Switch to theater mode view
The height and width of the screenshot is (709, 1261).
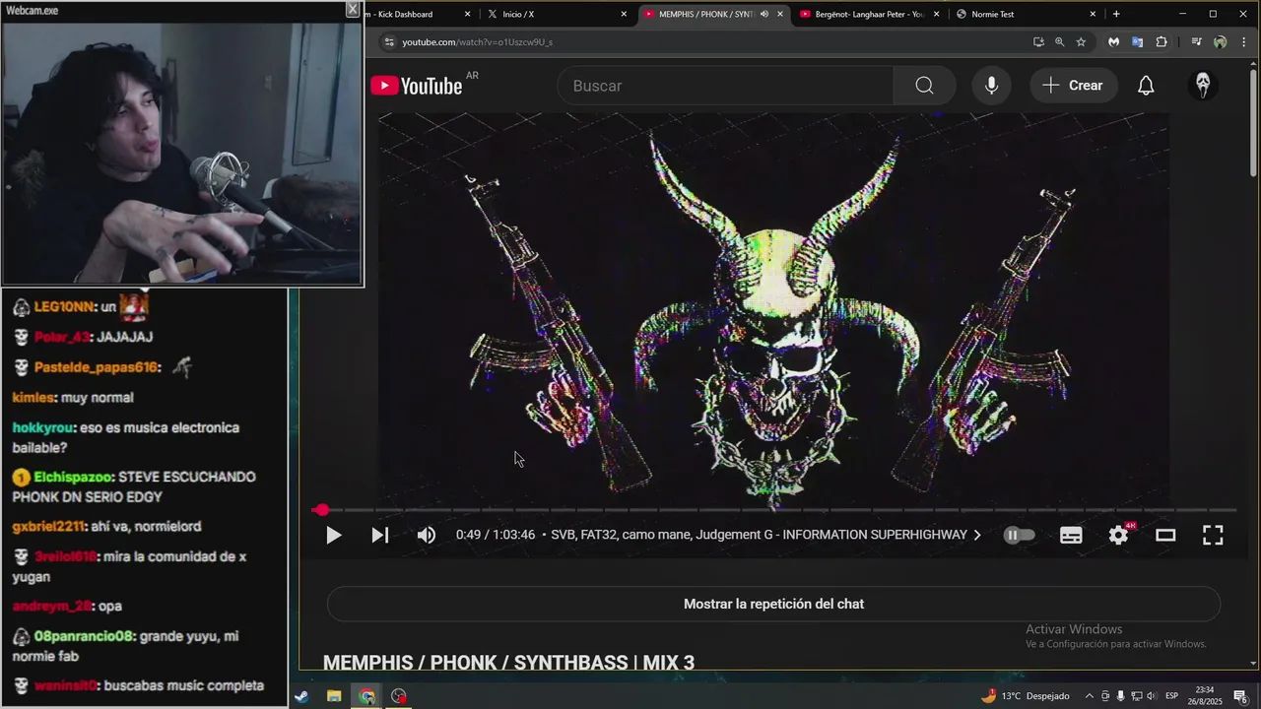pyautogui.click(x=1165, y=535)
